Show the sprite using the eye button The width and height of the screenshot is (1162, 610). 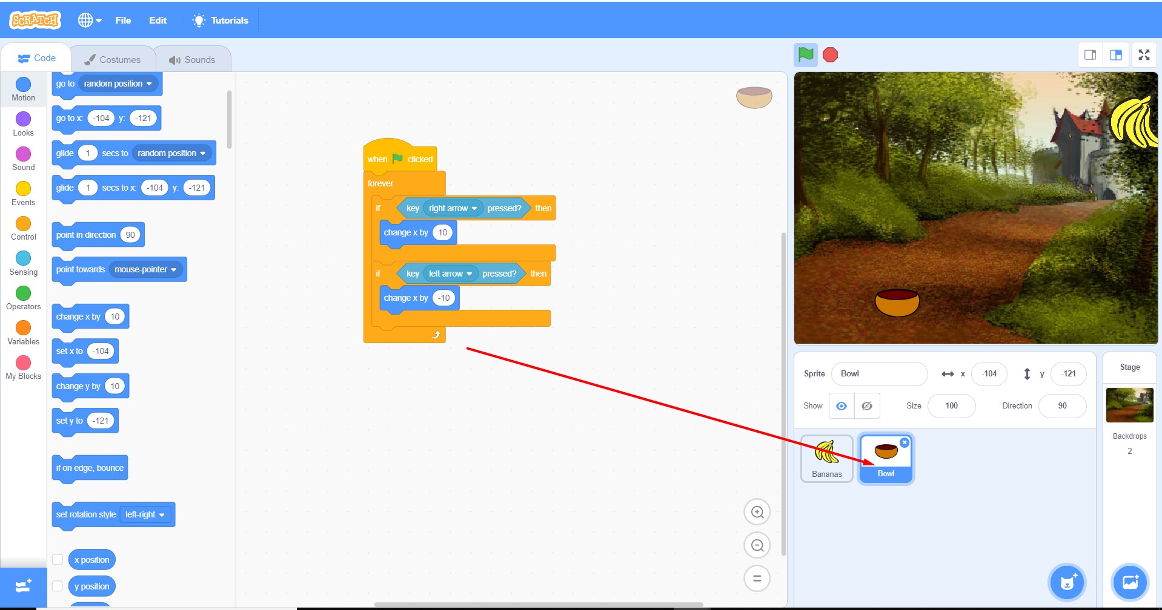[x=842, y=406]
